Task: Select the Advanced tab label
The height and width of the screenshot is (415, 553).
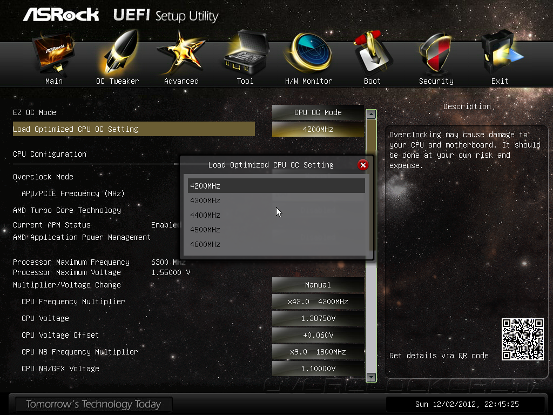Action: point(181,81)
